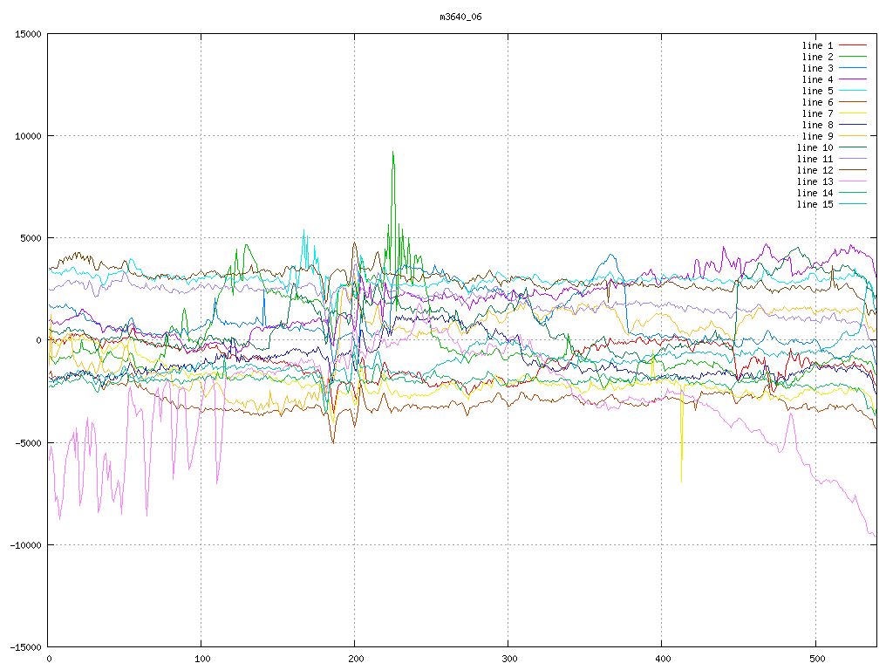
Task: Select the "line 8" legend label
Action: click(817, 125)
